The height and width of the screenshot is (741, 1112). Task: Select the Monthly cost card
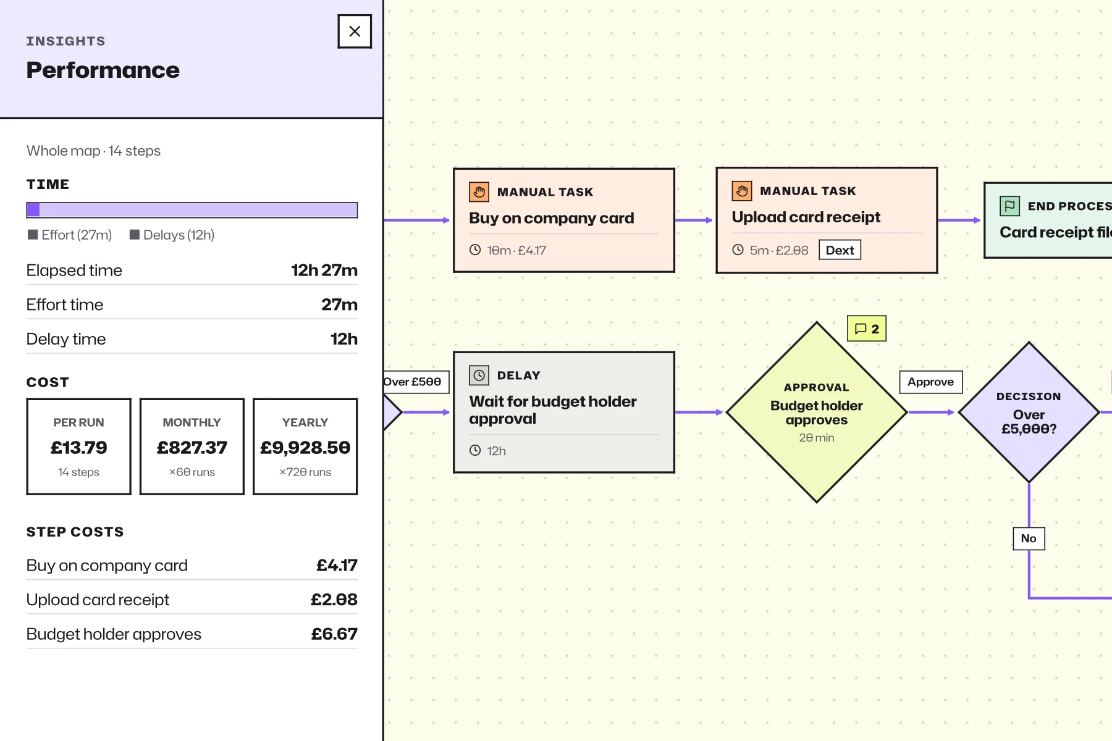(x=192, y=446)
